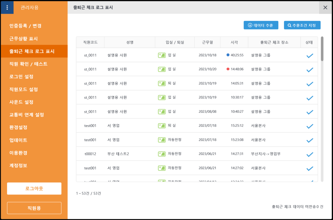Click status checkmark for 2023/10/18 row
This screenshot has height=220, width=333.
(310, 56)
